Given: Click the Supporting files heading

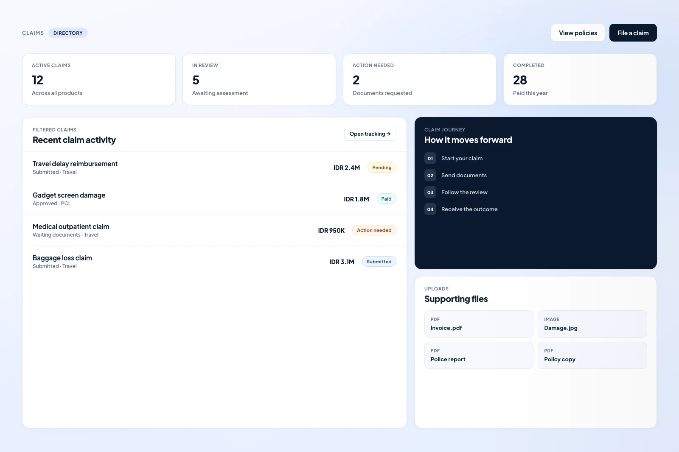Looking at the screenshot, I should (x=456, y=299).
